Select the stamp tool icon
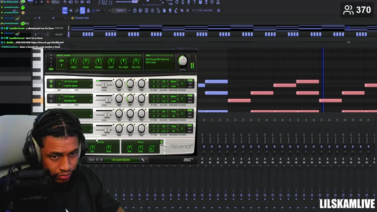377x212 pixels. tap(88, 10)
